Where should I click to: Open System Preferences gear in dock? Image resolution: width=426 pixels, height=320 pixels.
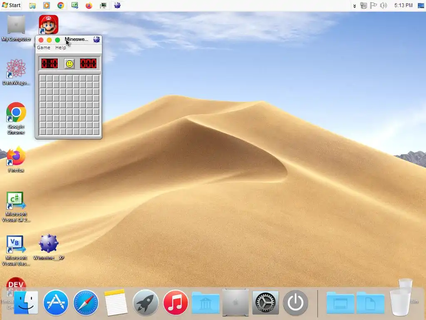[265, 302]
